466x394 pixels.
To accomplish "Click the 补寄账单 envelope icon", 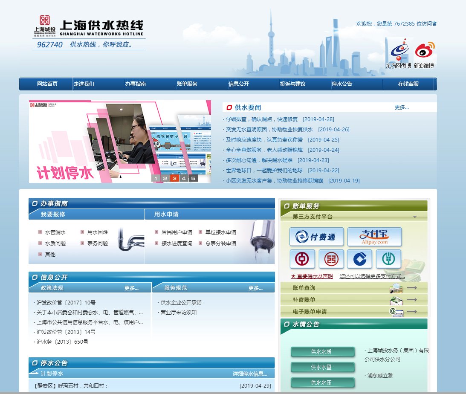I will click(x=397, y=300).
